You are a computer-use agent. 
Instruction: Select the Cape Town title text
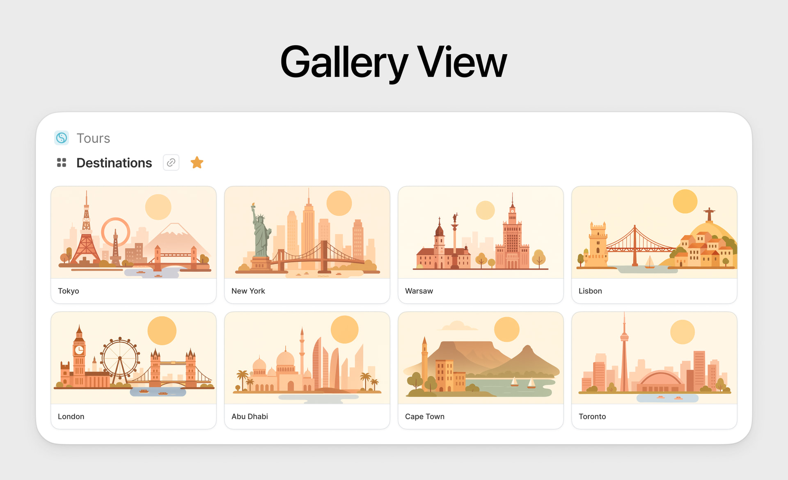point(425,416)
